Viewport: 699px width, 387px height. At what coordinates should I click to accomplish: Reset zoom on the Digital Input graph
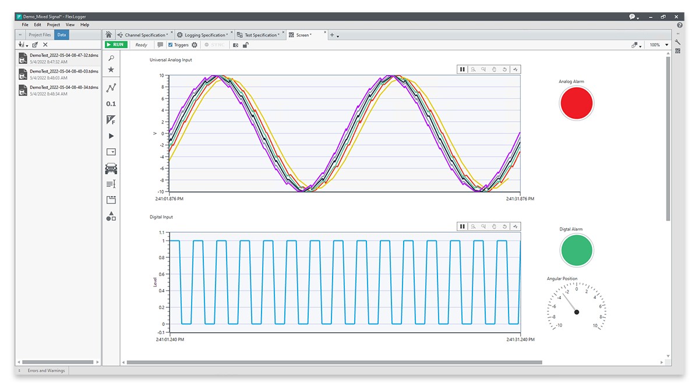coord(504,226)
